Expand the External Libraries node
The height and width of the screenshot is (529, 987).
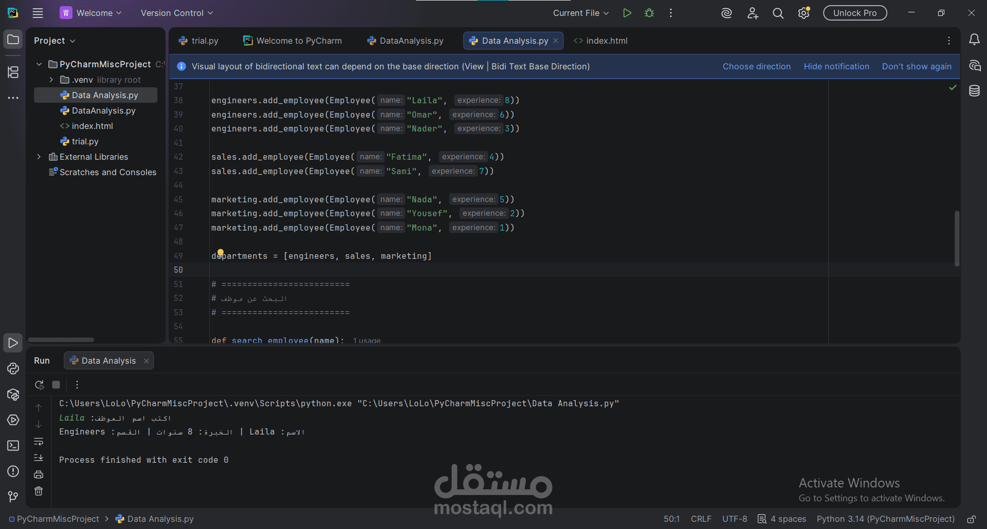click(39, 157)
